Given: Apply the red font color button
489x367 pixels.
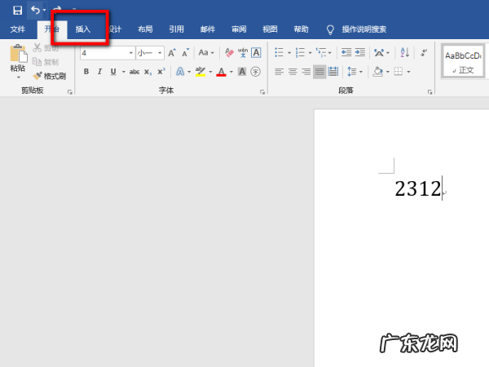Looking at the screenshot, I should click(221, 72).
